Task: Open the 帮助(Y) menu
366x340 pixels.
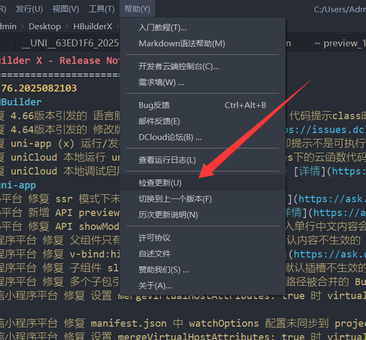Action: point(137,9)
